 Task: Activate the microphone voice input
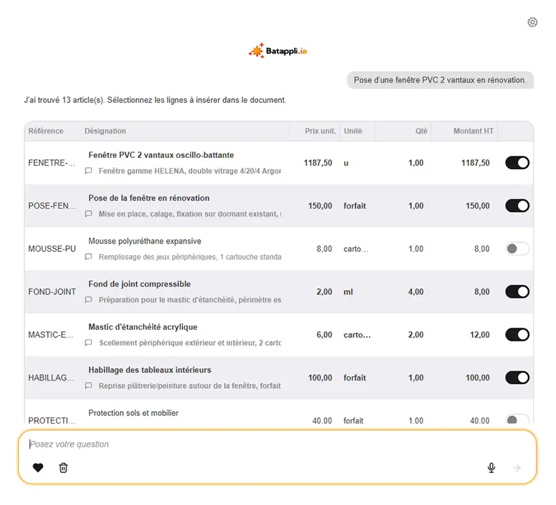click(491, 467)
